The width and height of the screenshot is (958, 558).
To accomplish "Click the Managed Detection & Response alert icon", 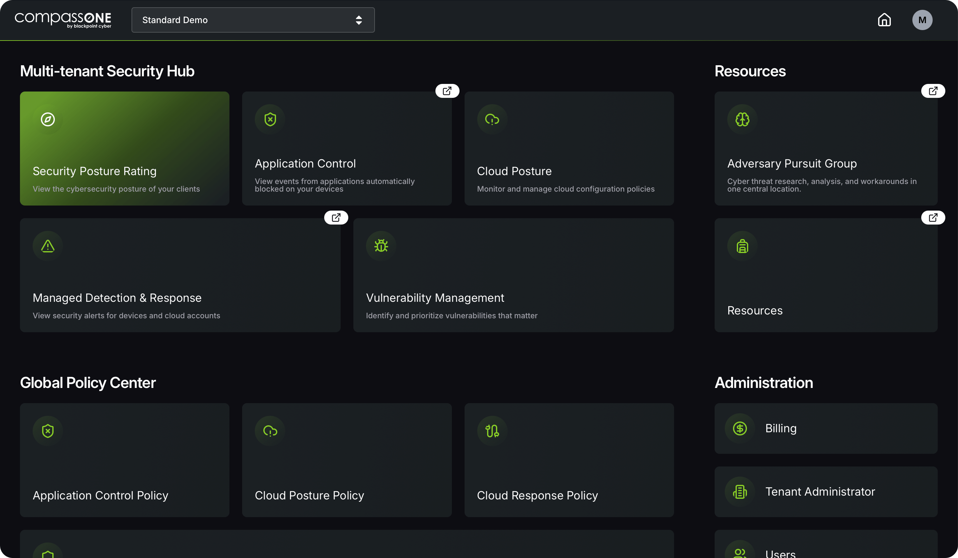I will pos(48,246).
